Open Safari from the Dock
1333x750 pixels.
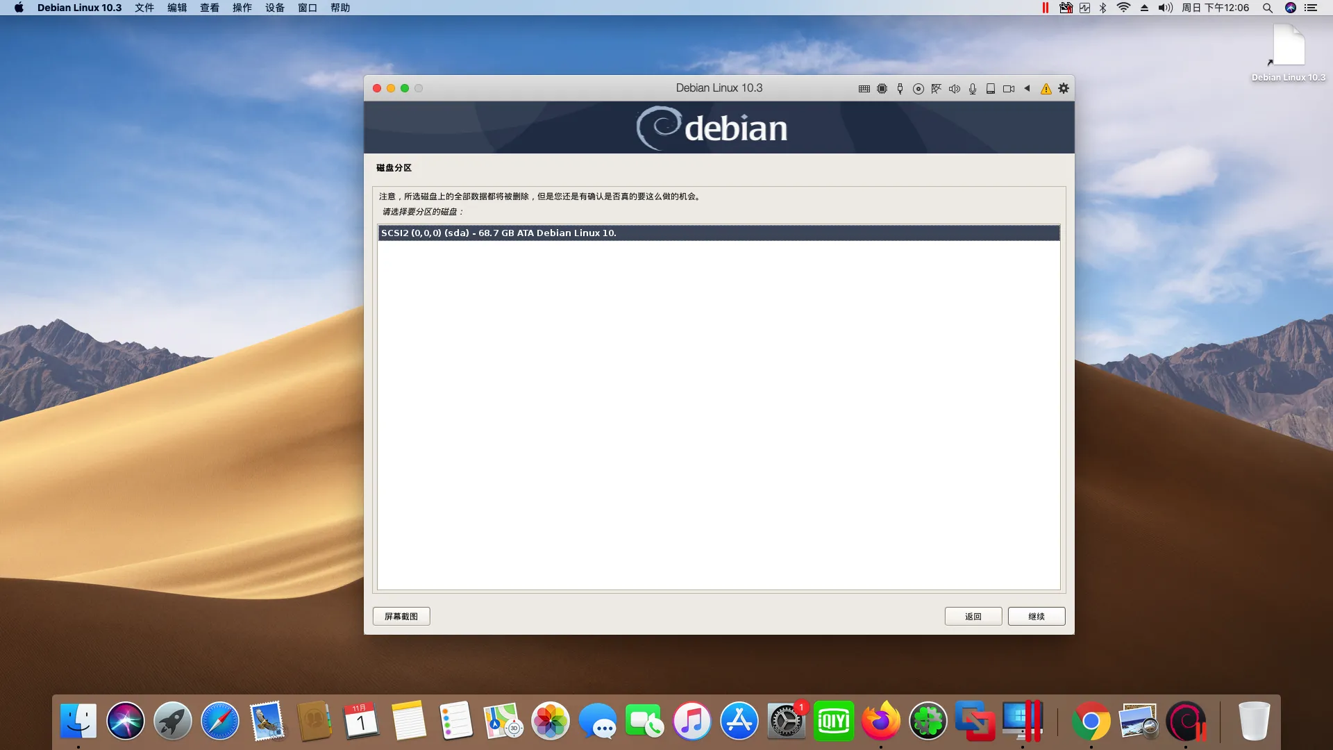tap(220, 721)
